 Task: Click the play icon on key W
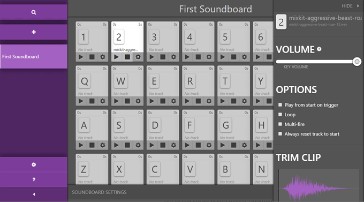tap(116, 101)
